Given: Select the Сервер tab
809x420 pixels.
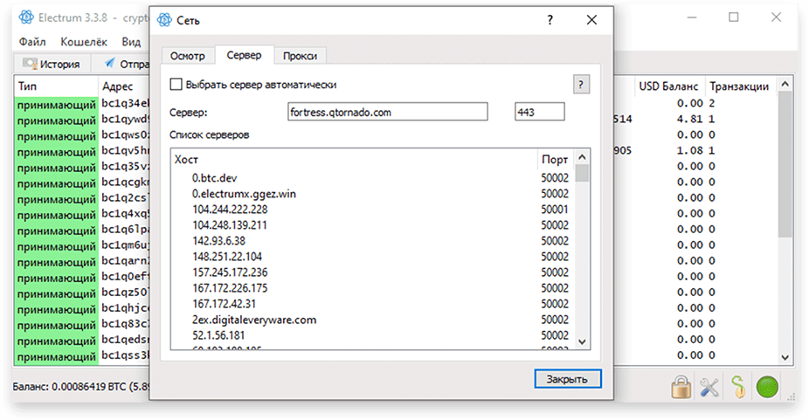Looking at the screenshot, I should click(x=244, y=55).
